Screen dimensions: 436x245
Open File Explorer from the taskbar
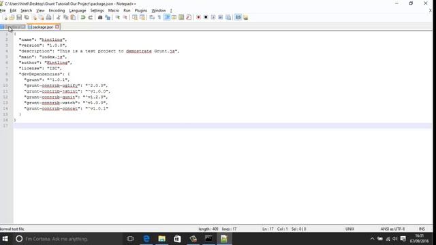click(162, 239)
